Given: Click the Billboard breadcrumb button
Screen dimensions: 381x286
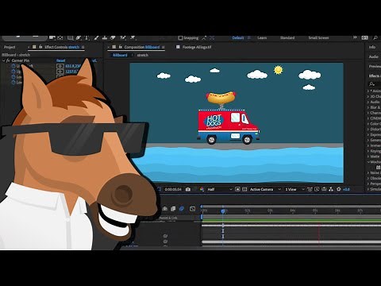Looking at the screenshot, I should (x=120, y=55).
